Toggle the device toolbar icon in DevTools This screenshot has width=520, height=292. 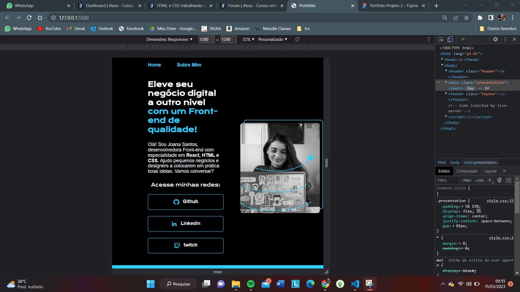pyautogui.click(x=450, y=39)
